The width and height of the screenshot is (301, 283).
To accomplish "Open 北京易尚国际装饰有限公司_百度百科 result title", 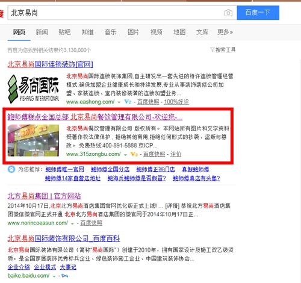I will click(x=64, y=238).
